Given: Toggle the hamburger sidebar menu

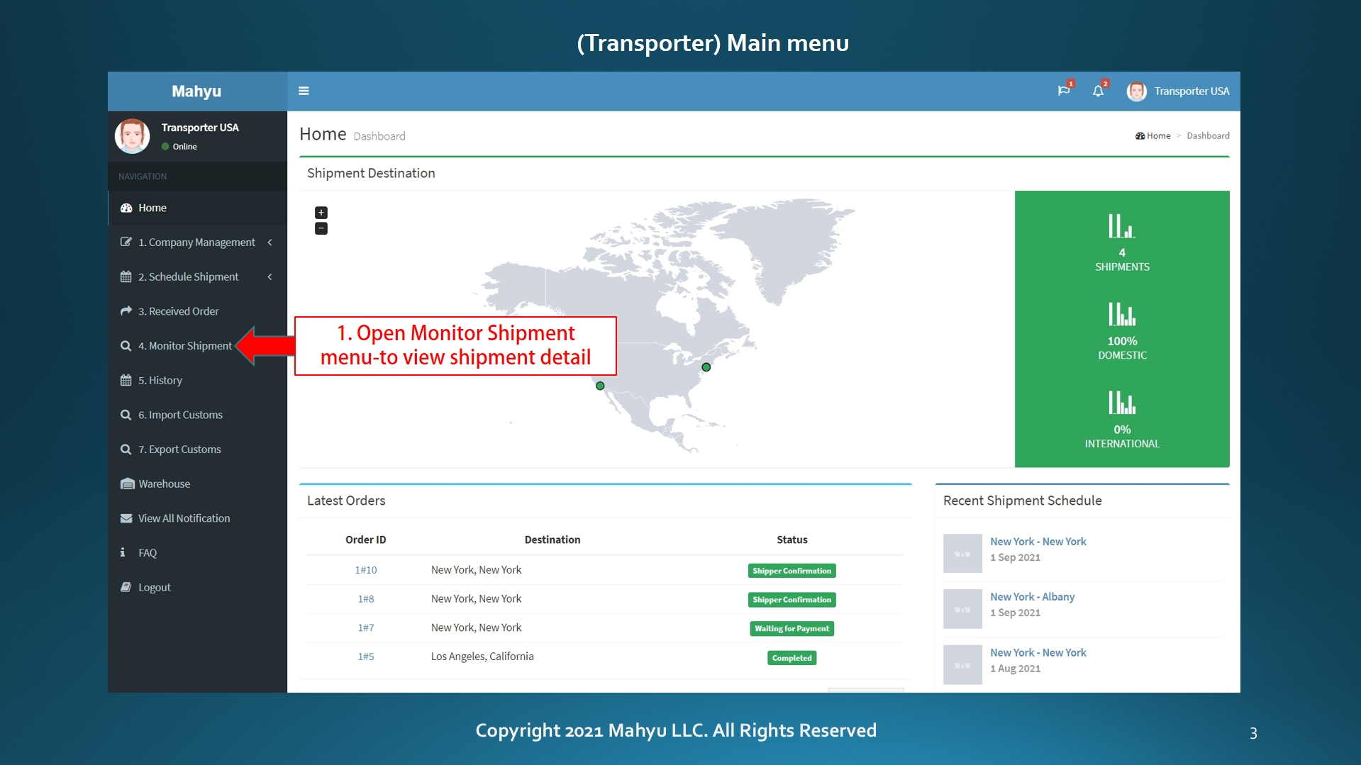Looking at the screenshot, I should click(304, 91).
